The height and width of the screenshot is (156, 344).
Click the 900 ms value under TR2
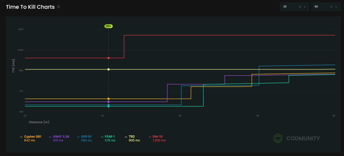click(x=135, y=141)
